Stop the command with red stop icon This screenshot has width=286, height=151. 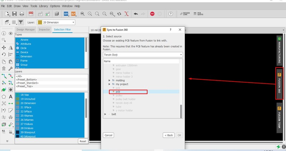pyautogui.click(x=152, y=14)
